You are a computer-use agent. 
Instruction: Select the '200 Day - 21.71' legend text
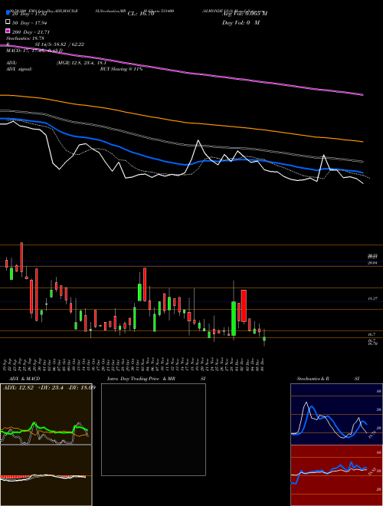[31, 32]
